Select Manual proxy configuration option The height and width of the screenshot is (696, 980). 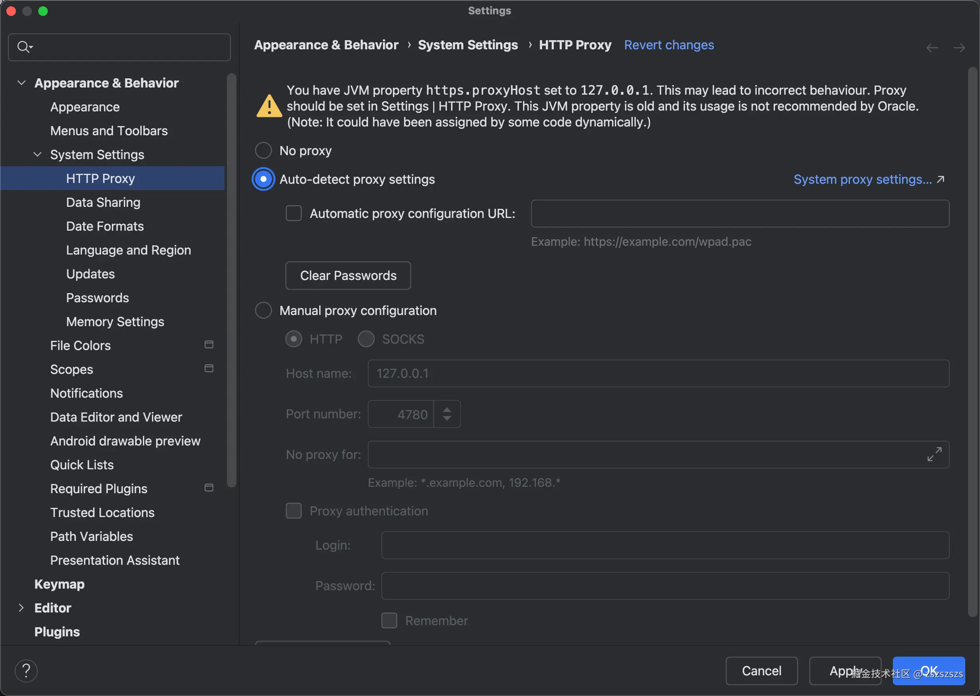[x=264, y=310]
